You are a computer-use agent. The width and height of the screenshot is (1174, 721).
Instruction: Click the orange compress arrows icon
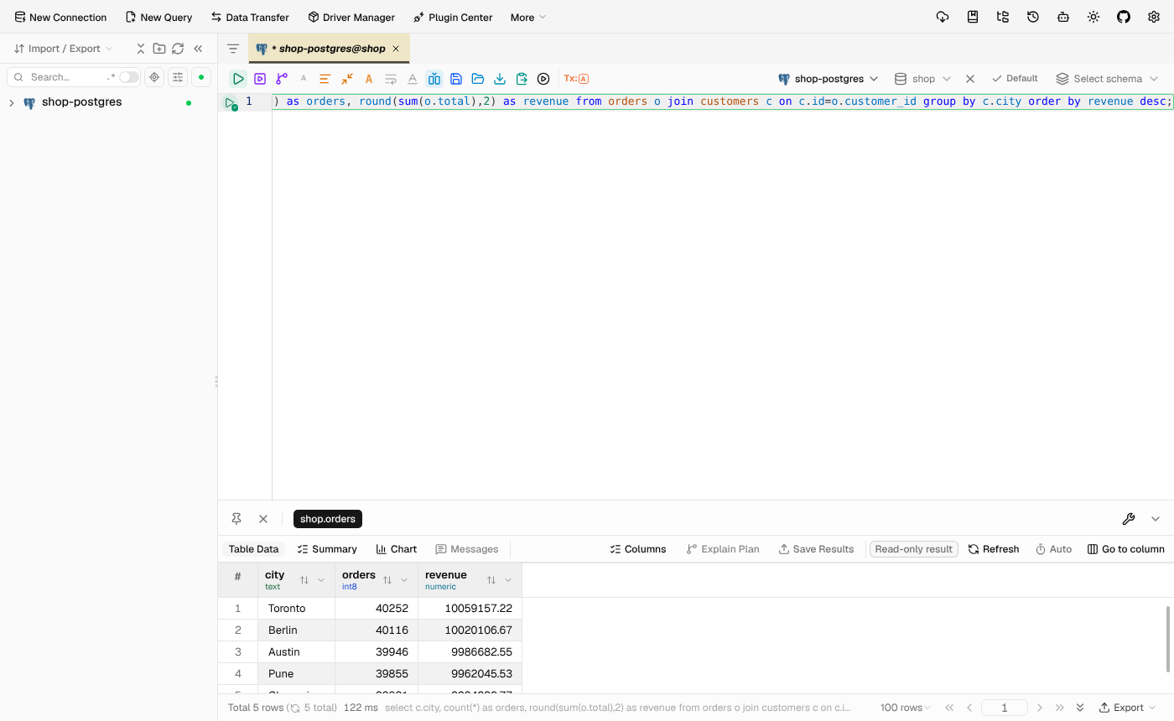pyautogui.click(x=346, y=79)
